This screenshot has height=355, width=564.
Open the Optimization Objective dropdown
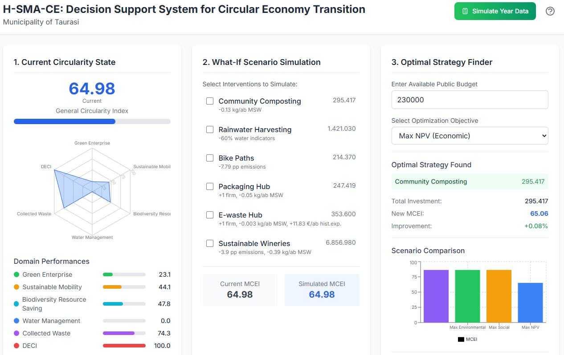pyautogui.click(x=470, y=136)
